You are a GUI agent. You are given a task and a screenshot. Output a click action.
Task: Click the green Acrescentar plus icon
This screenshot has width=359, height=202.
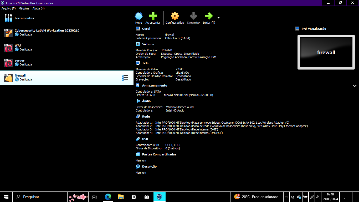(153, 16)
